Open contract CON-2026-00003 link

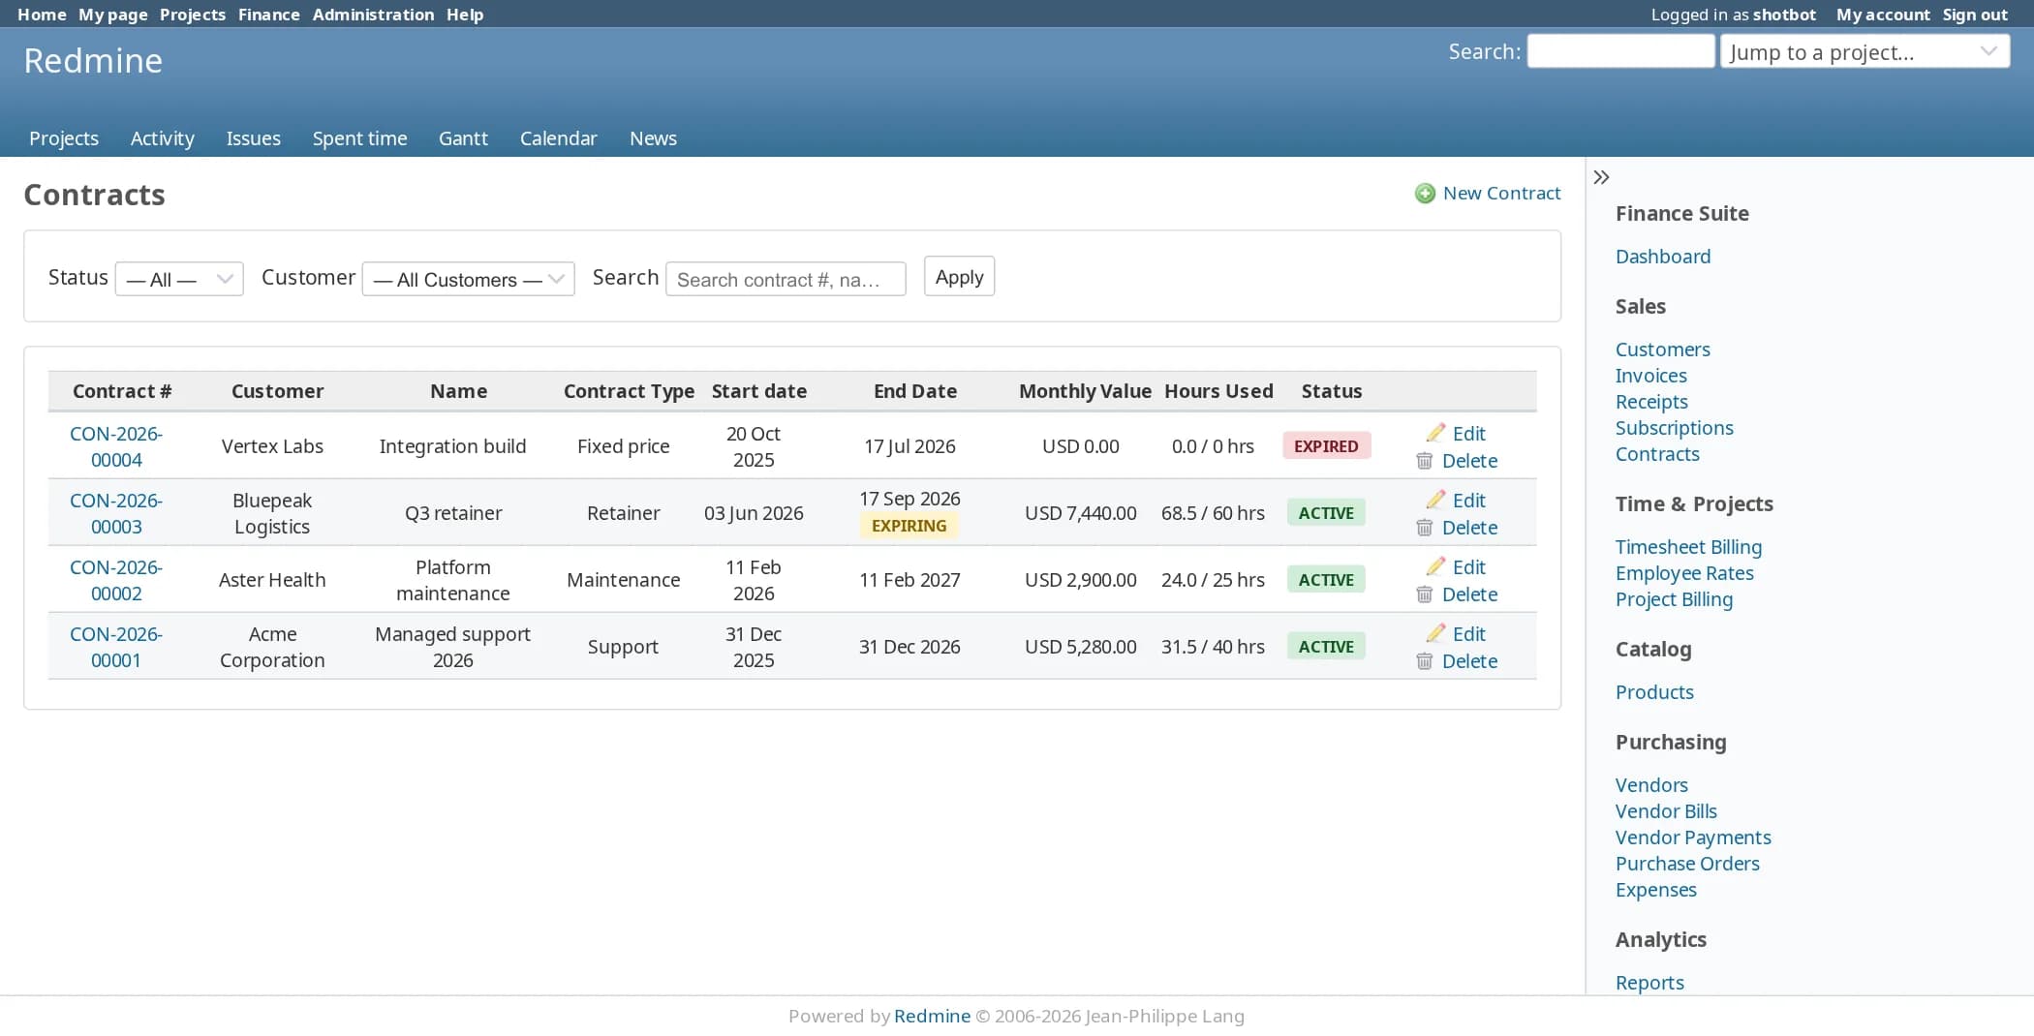(116, 513)
